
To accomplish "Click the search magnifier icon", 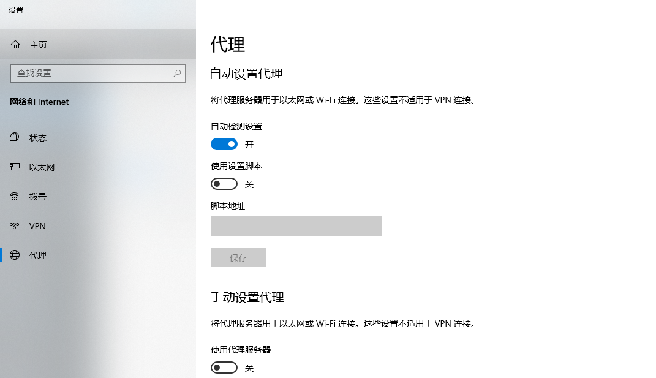I will click(177, 73).
